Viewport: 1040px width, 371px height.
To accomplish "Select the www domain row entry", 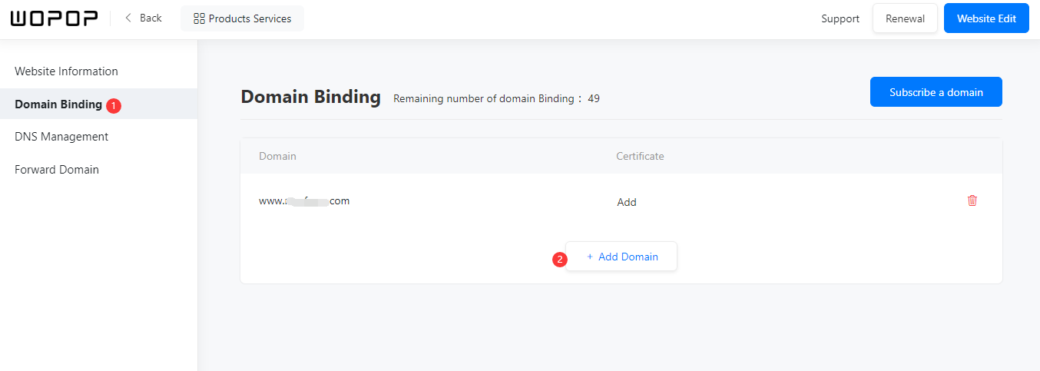I will click(304, 200).
